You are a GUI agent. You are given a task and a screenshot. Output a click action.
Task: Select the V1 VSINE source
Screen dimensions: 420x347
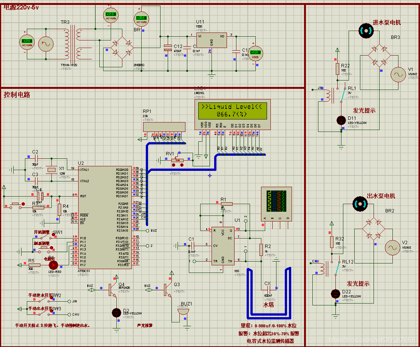pos(398,74)
